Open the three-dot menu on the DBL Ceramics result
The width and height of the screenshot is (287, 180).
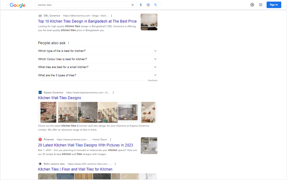(x=112, y=16)
